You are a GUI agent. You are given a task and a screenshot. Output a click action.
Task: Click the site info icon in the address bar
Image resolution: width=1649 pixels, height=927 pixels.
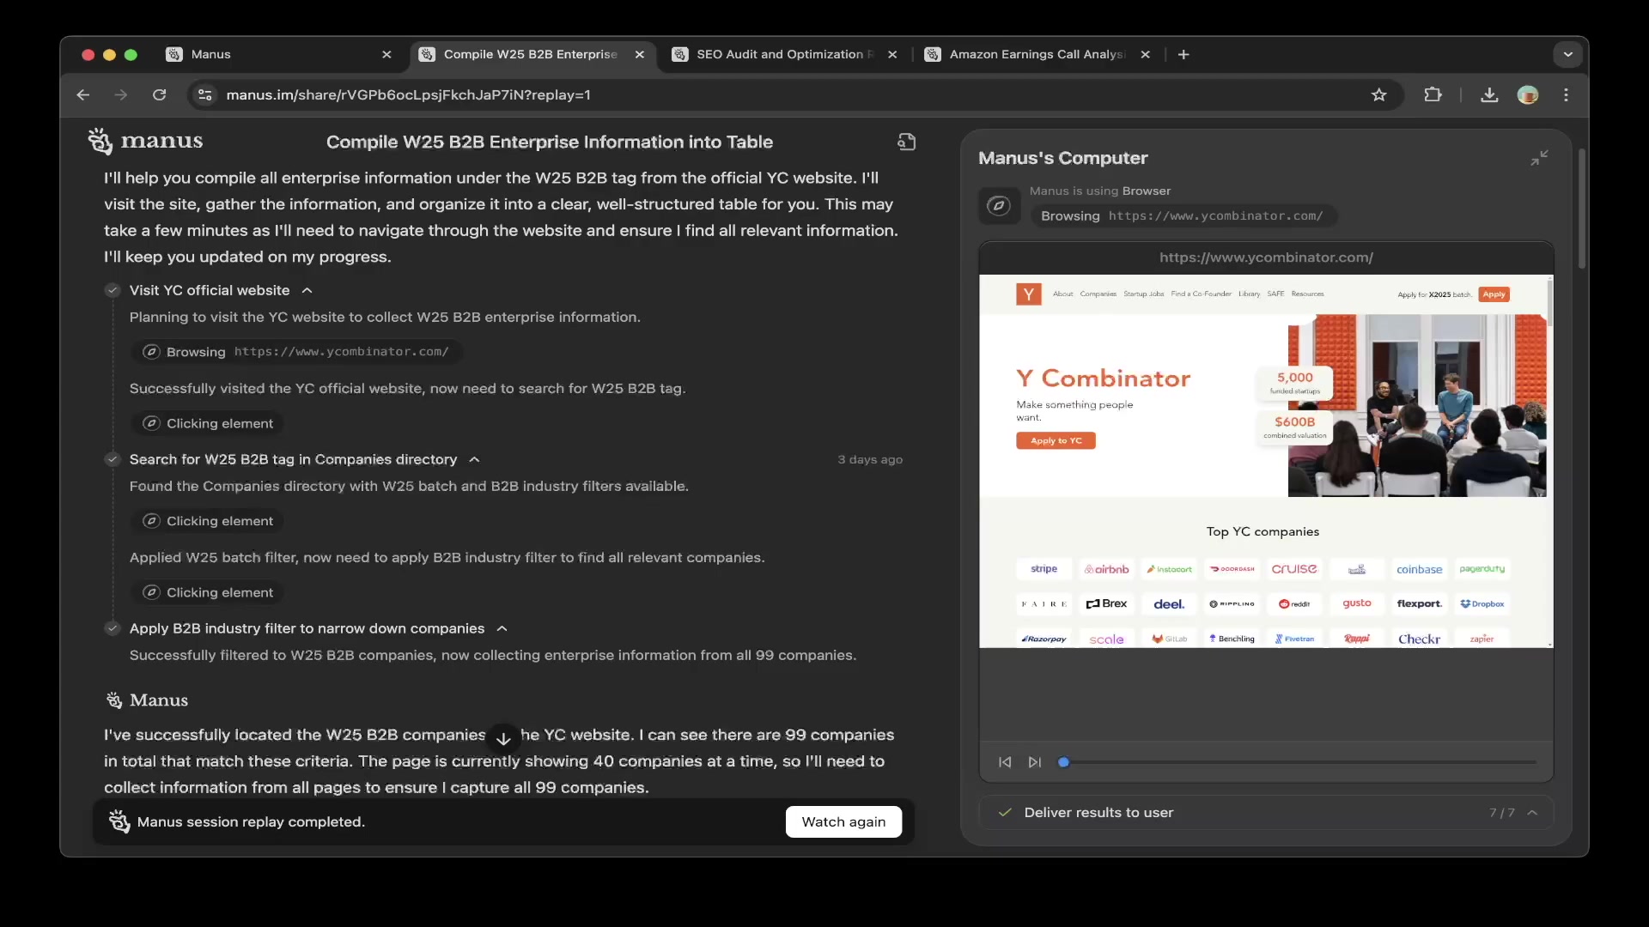[205, 95]
